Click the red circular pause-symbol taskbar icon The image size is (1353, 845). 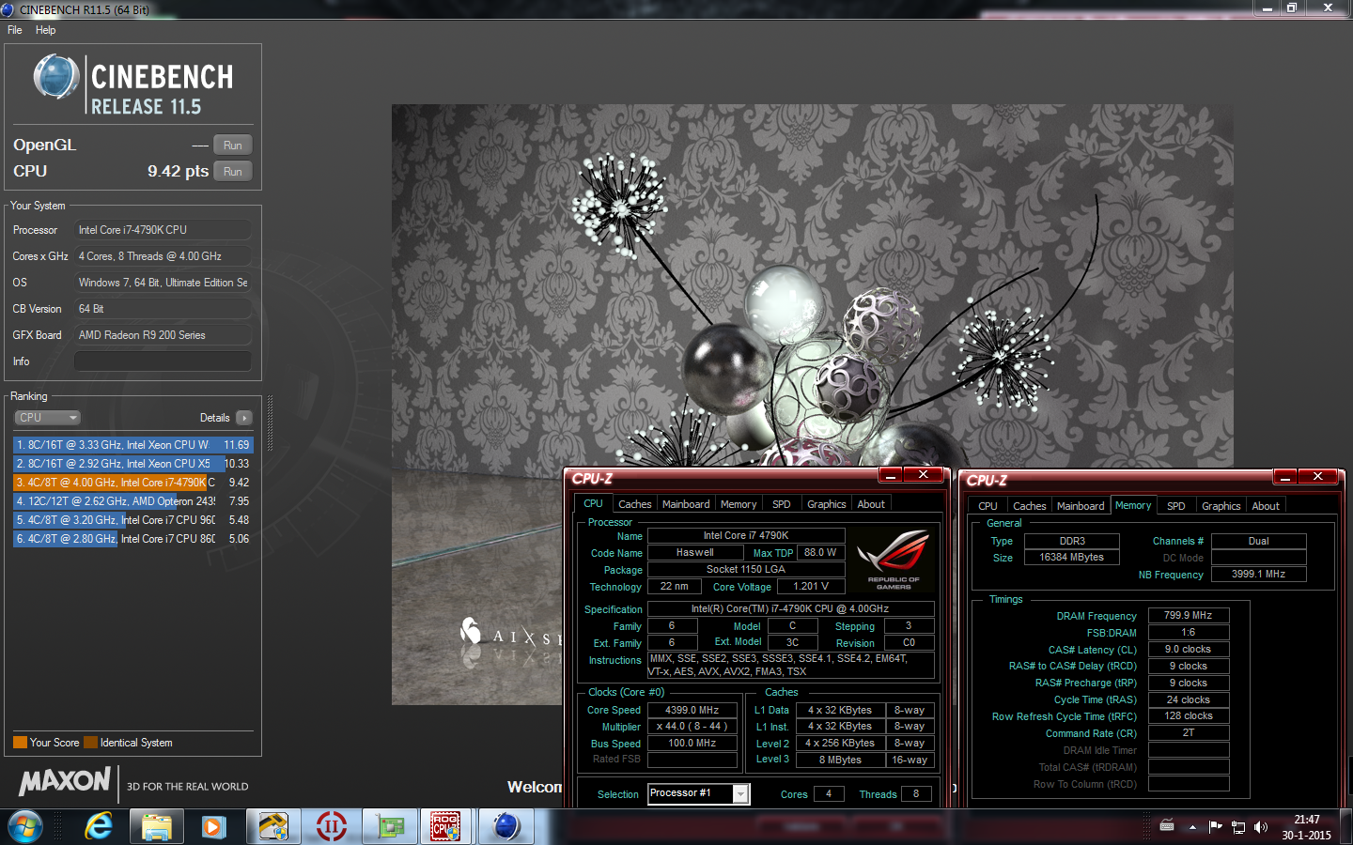[331, 826]
